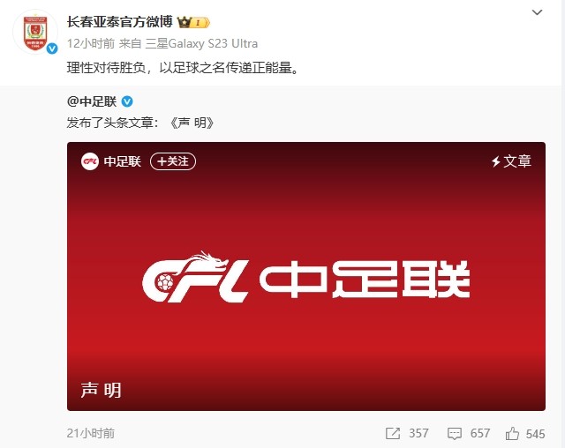Click the 12小时前 post timestamp

click(x=91, y=43)
